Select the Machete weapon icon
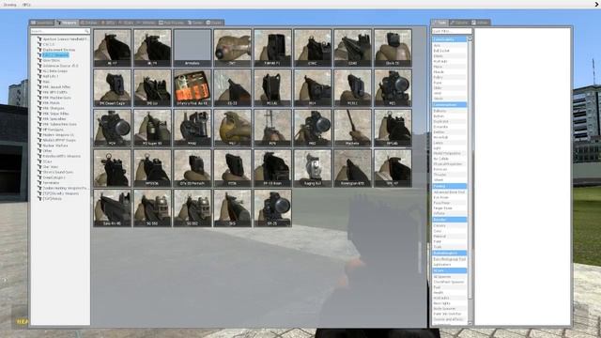The image size is (601, 338). click(353, 128)
